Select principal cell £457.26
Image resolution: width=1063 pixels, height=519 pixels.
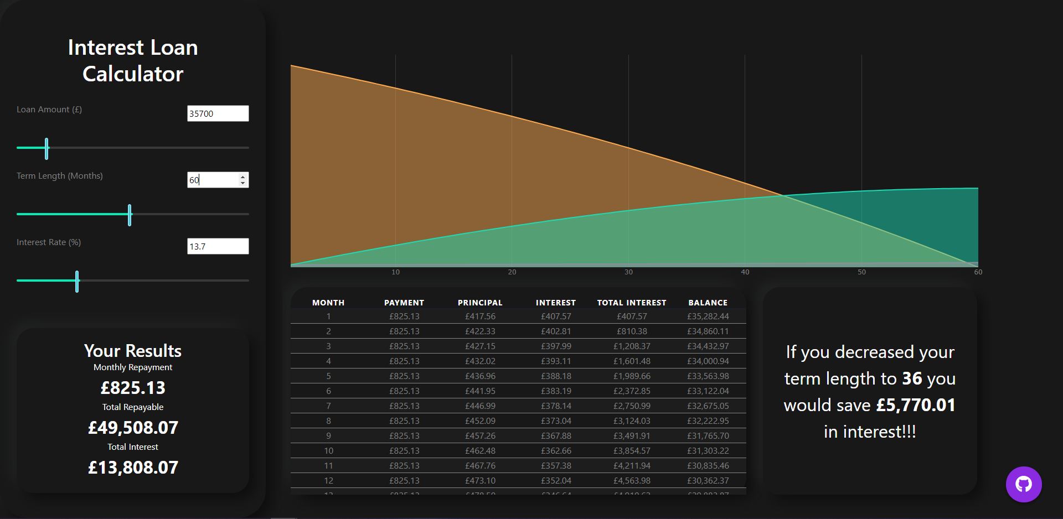pos(480,436)
